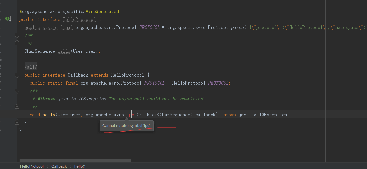Collapse the first Javadoc comment fold marker
Image resolution: width=367 pixels, height=169 pixels.
[17, 35]
